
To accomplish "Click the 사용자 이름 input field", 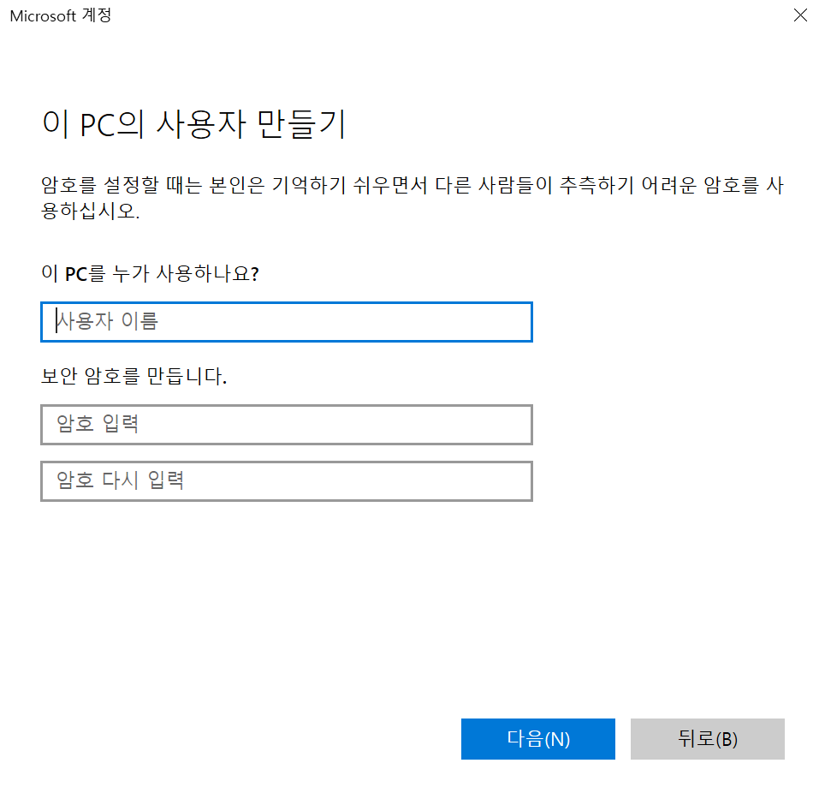I will point(287,322).
